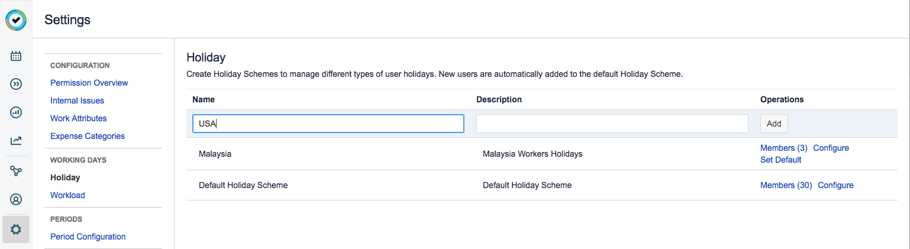The width and height of the screenshot is (910, 249).
Task: View Members (30) of Default Holiday Scheme
Action: click(x=786, y=185)
